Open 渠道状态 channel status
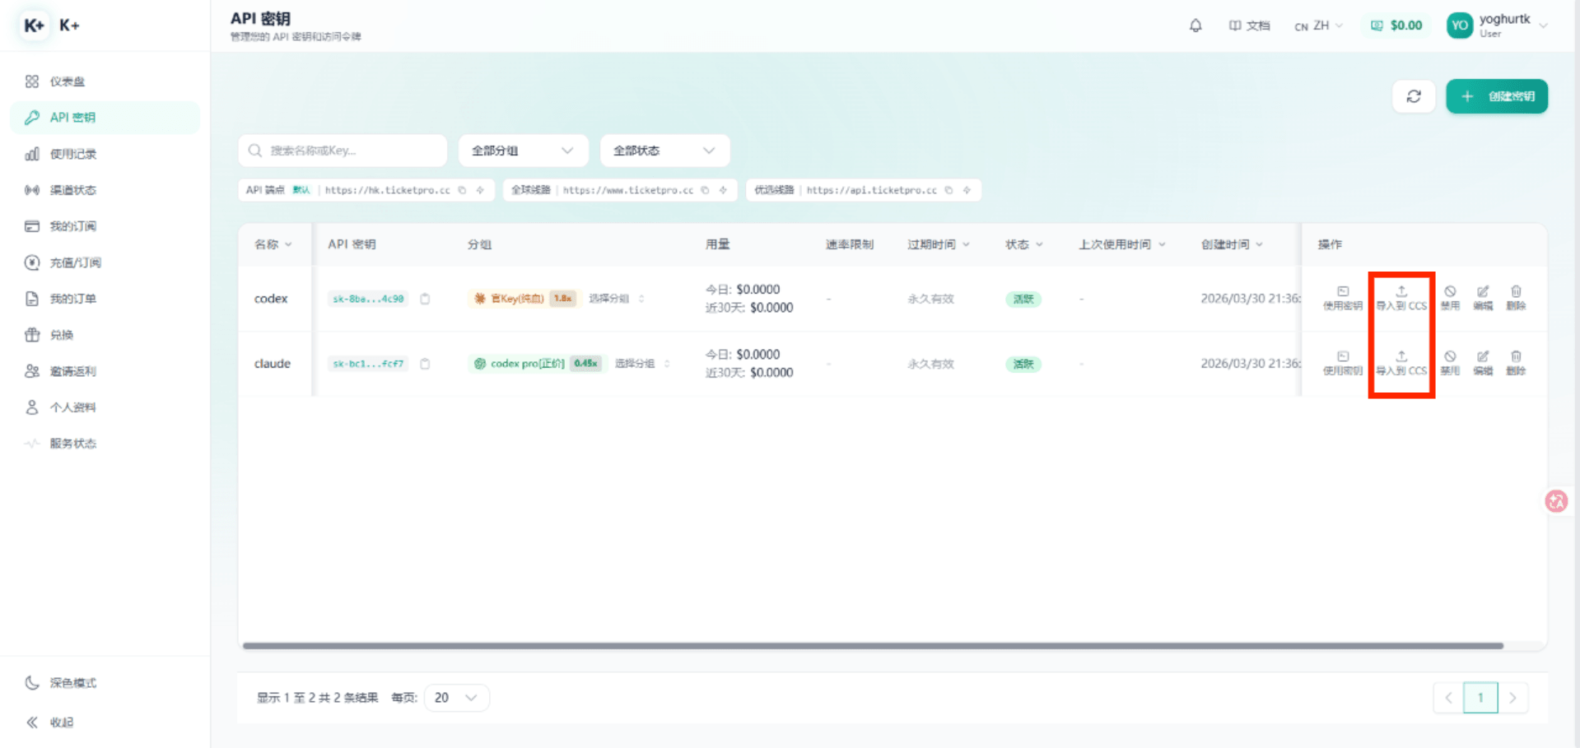The image size is (1580, 748). (x=105, y=190)
